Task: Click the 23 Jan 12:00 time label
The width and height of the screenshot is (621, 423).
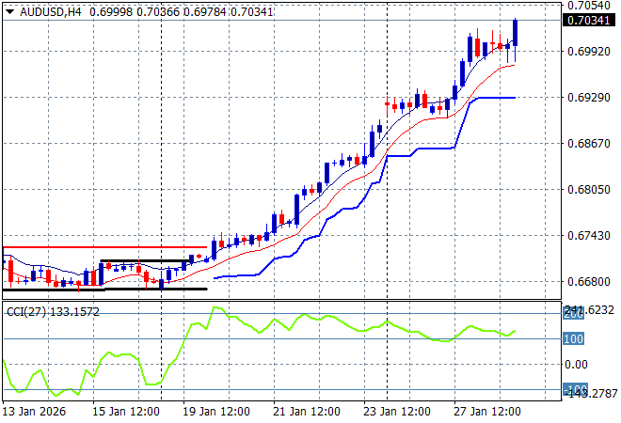Action: (398, 411)
